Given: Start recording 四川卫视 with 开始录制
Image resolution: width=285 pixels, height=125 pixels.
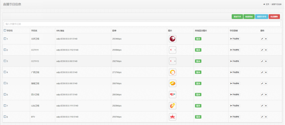Looking at the screenshot, I should pos(235,94).
